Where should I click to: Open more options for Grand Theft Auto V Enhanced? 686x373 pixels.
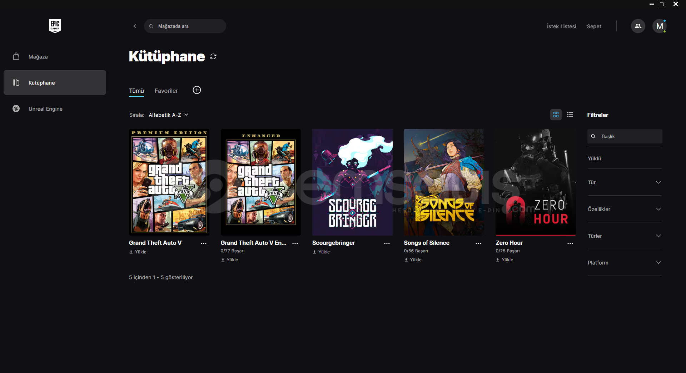point(295,243)
